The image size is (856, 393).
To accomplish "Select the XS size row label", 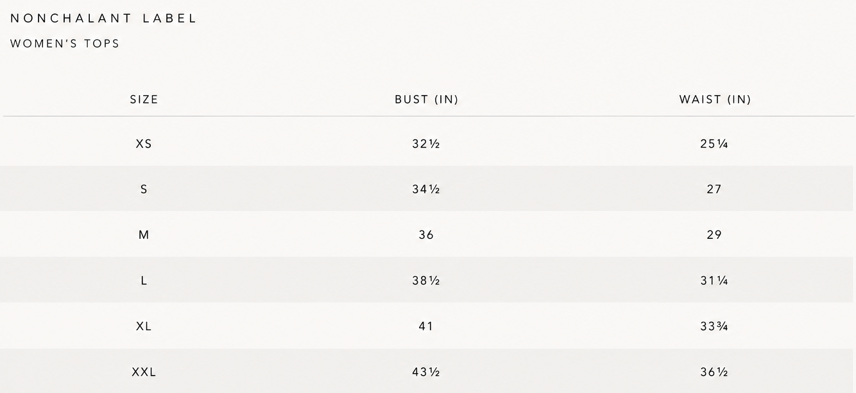I will (x=144, y=144).
